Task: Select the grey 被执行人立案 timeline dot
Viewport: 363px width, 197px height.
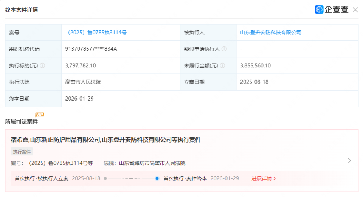Action: [x=105, y=178]
